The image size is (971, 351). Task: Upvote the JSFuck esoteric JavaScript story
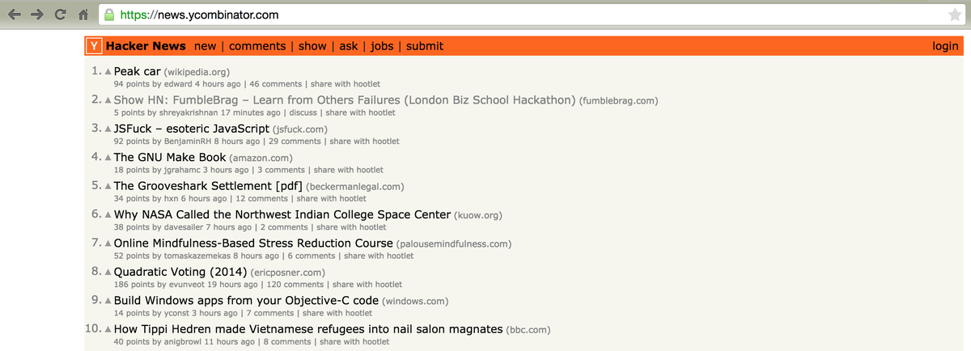point(108,129)
